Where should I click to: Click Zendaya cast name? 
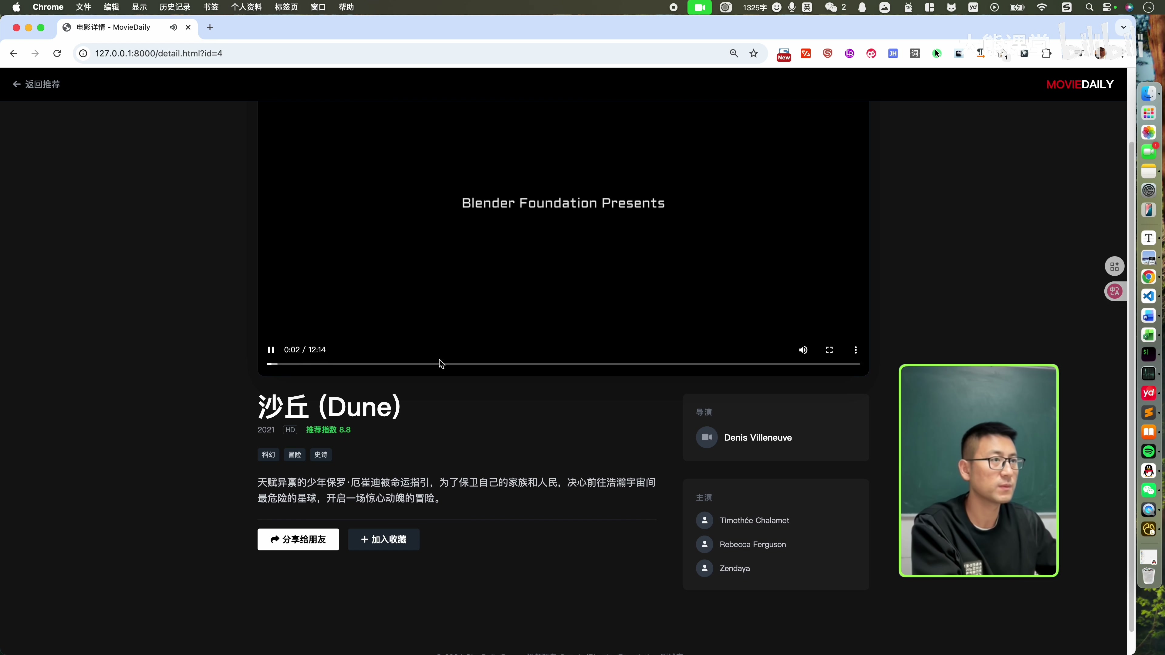[734, 568]
